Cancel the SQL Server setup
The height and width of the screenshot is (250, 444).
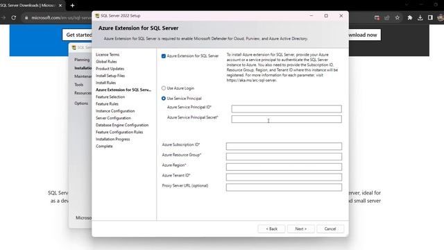(330, 228)
